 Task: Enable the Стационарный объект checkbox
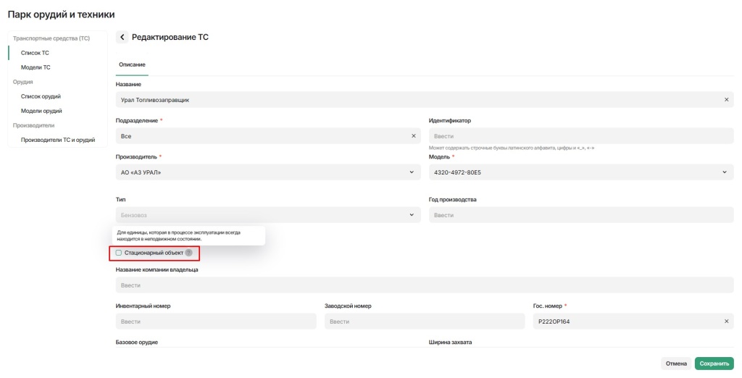click(119, 253)
